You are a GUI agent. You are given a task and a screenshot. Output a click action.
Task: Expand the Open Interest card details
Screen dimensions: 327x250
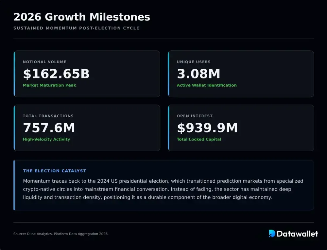click(241, 127)
